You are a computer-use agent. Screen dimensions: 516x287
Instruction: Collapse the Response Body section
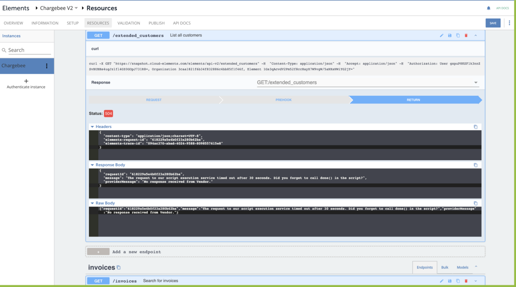[x=92, y=165]
